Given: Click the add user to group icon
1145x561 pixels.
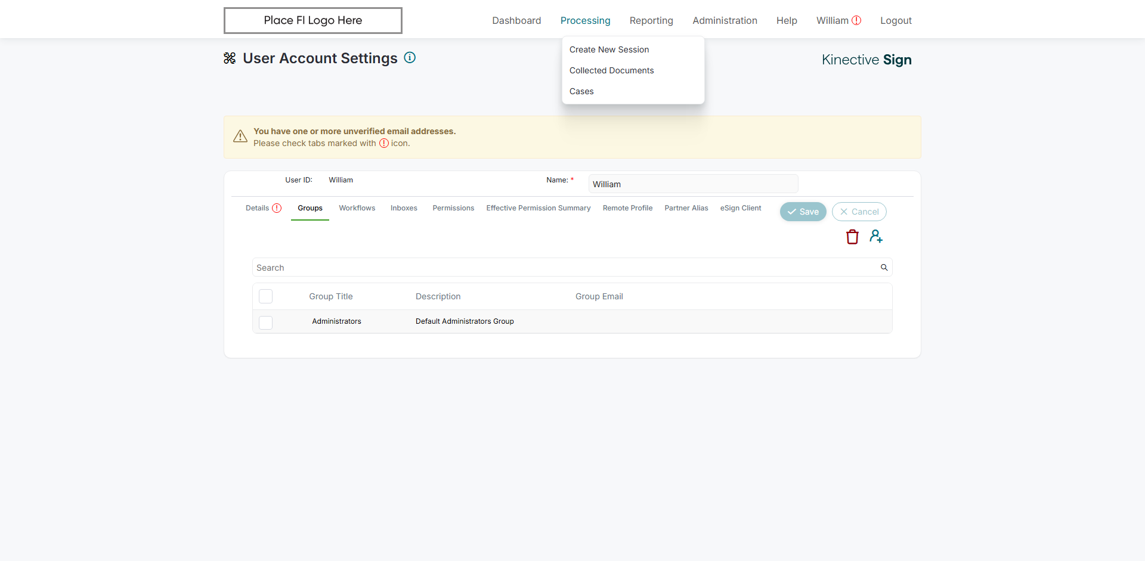Looking at the screenshot, I should [x=876, y=236].
